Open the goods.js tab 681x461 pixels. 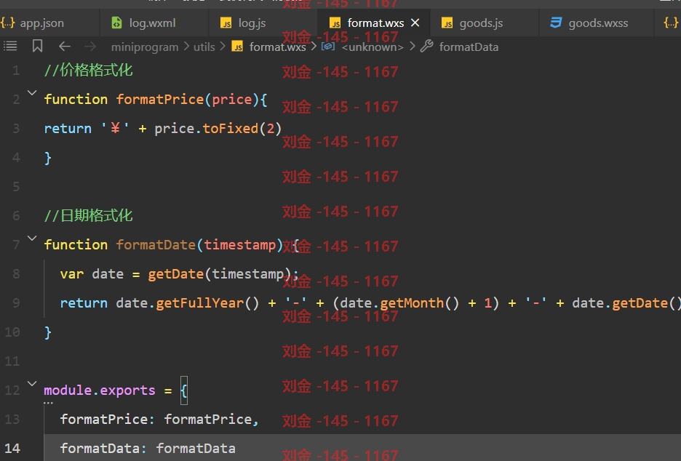481,23
